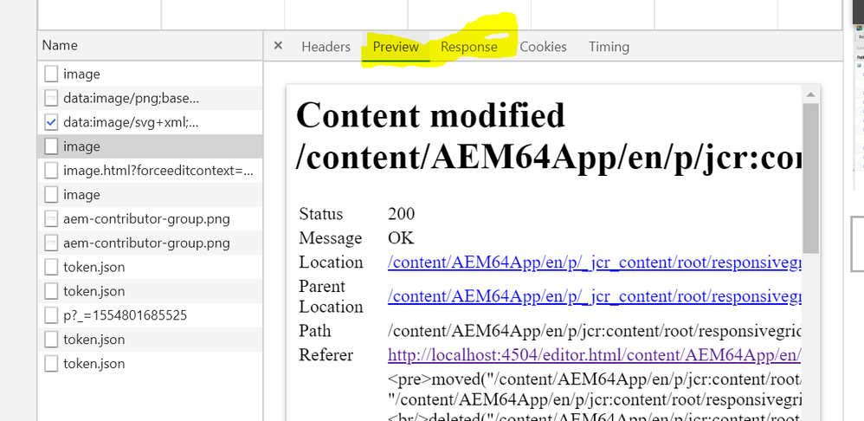Close the request details panel
This screenshot has height=421, width=864.
tap(278, 46)
